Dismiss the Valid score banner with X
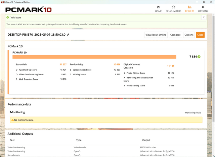 (204, 17)
